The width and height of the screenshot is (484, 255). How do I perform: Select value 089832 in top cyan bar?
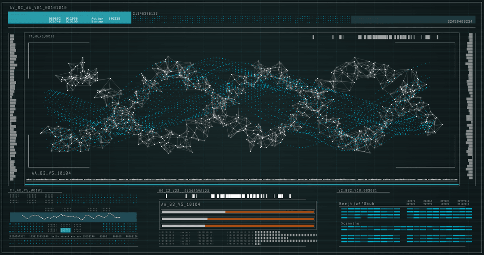tap(55, 18)
